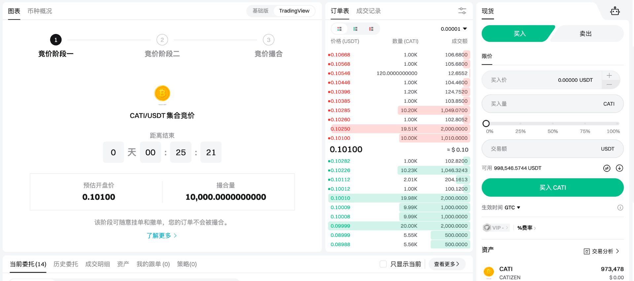
Task: Select the 0.10226 buy order price
Action: 340,170
